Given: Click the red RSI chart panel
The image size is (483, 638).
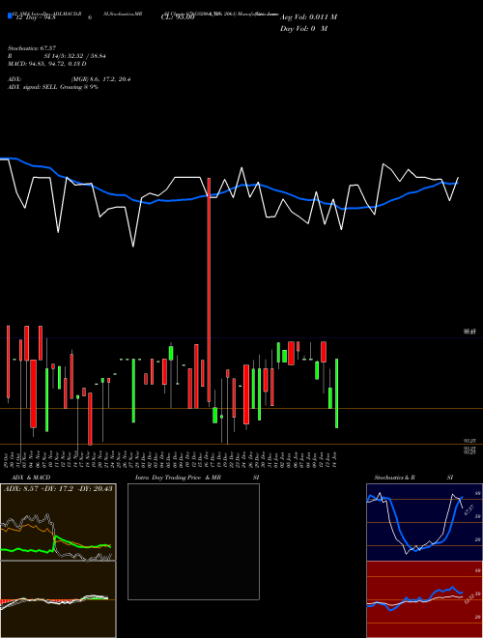Looking at the screenshot, I should pyautogui.click(x=424, y=599).
